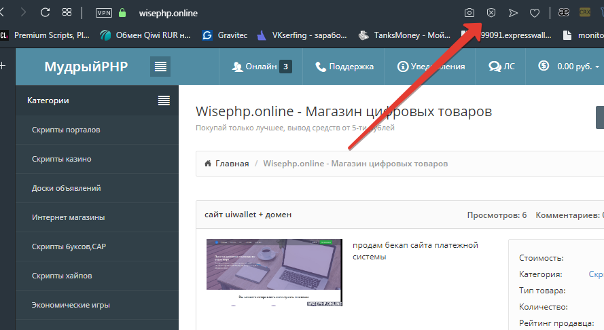604x330 pixels.
Task: Toggle the ad blocker shield icon
Action: 491,13
